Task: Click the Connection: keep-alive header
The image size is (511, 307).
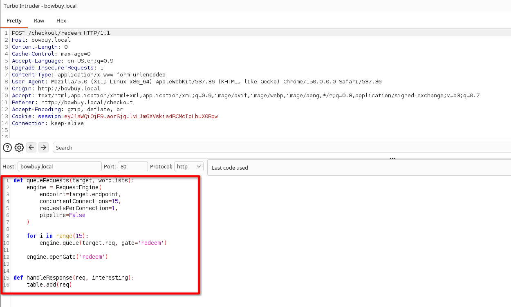Action: (x=48, y=123)
